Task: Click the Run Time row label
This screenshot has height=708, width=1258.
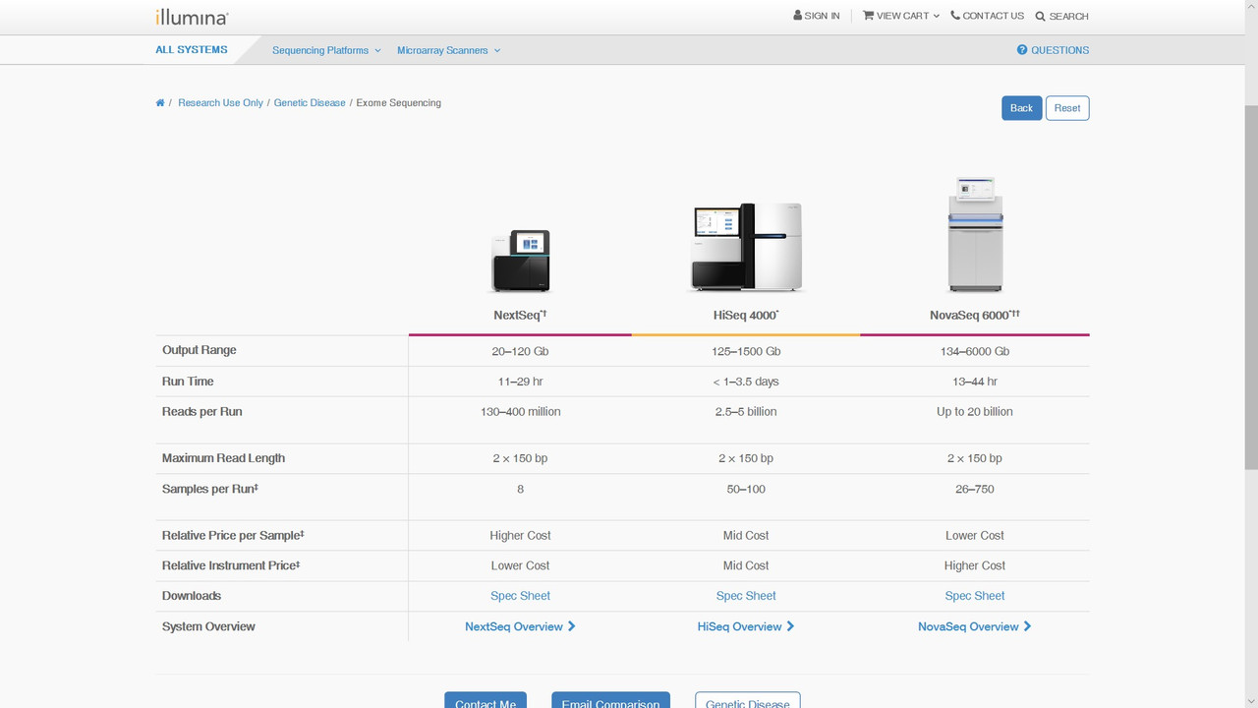Action: tap(188, 382)
